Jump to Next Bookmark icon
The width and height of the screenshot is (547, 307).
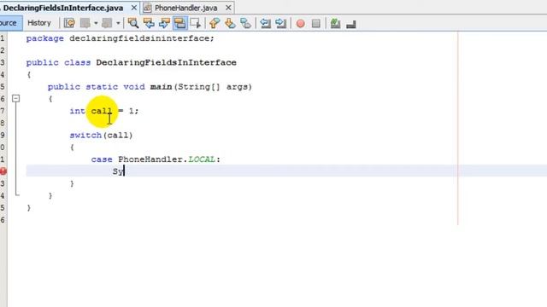[x=230, y=23]
